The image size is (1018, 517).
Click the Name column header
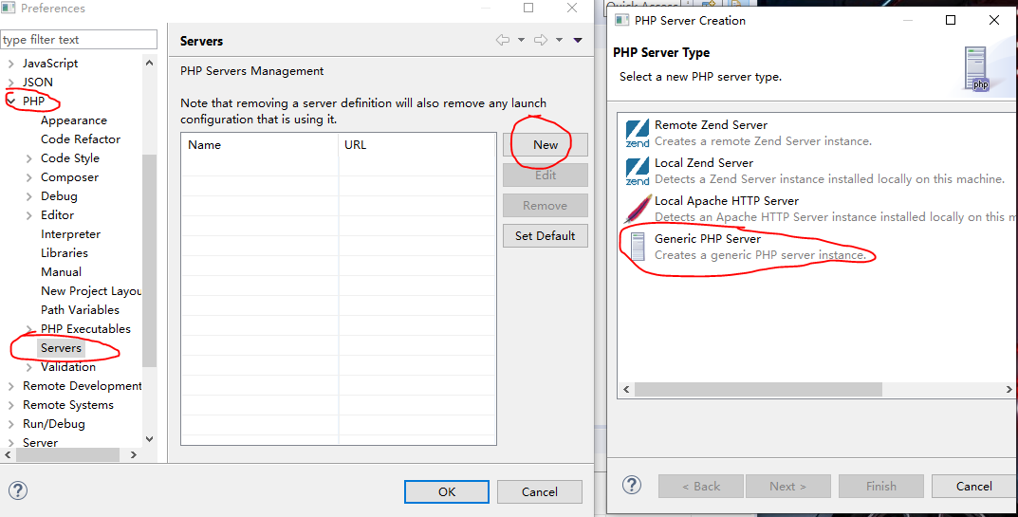(260, 145)
